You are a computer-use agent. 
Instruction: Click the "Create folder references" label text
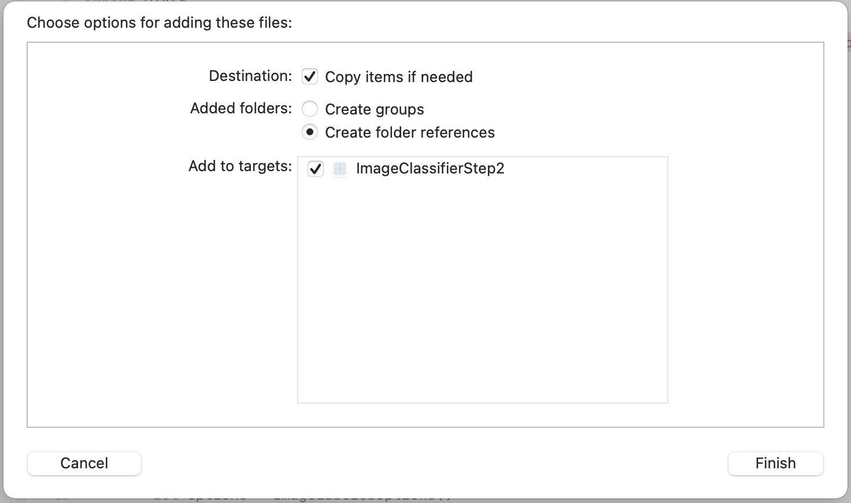[x=410, y=132]
